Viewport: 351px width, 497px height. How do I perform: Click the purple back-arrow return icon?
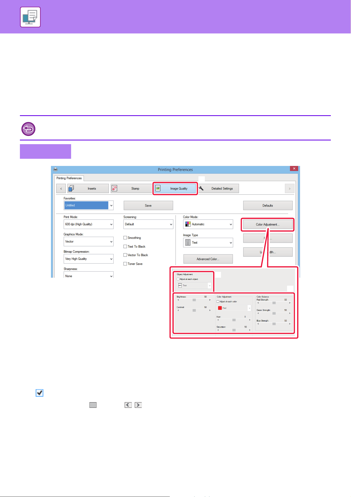point(28,129)
